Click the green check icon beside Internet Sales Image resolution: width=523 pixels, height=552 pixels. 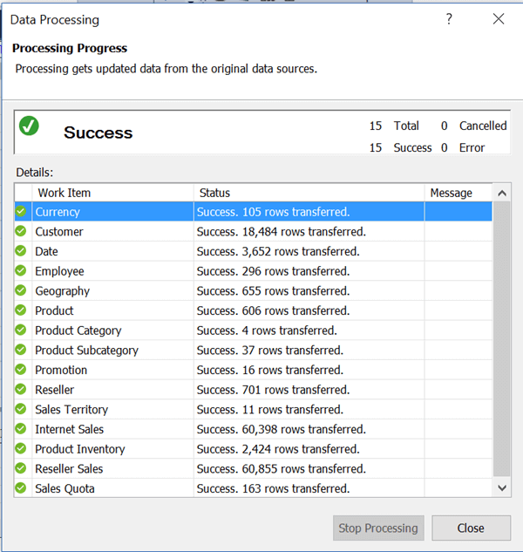pos(21,428)
